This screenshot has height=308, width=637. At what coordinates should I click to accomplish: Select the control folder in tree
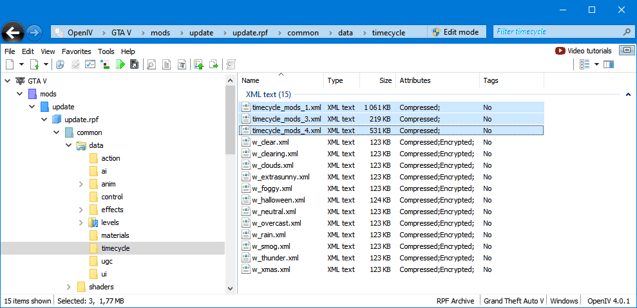(x=111, y=197)
